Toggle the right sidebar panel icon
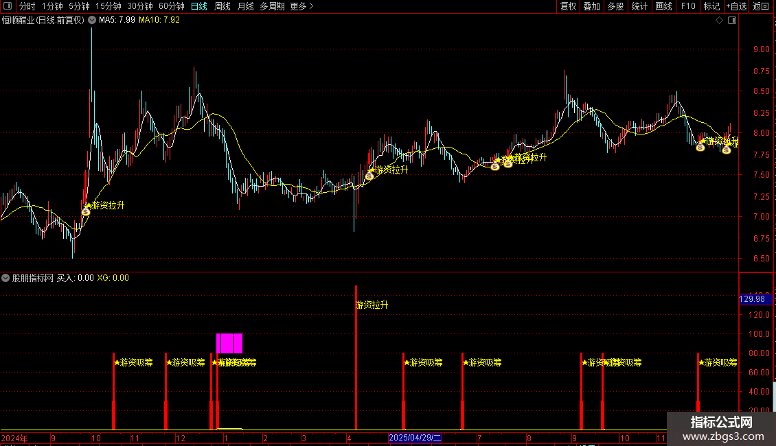Image resolution: width=776 pixels, height=446 pixels. [732, 21]
